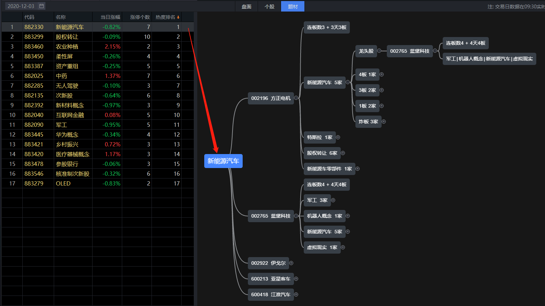Sort by 热度排名 column header
545x306 pixels.
167,17
